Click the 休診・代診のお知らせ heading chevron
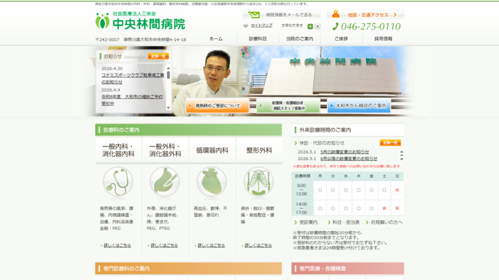The width and height of the screenshot is (499, 280). pyautogui.click(x=296, y=143)
